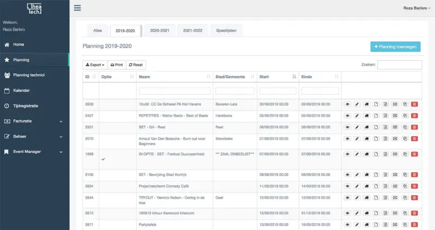Delete row 2070 with the trash icon
The image size is (435, 230).
coord(414,139)
